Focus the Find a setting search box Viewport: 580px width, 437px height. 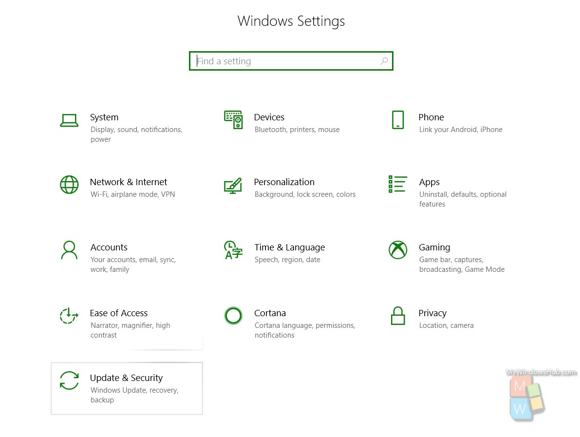tap(291, 61)
